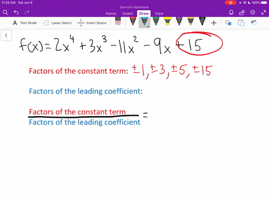Select the black pen

202,21
